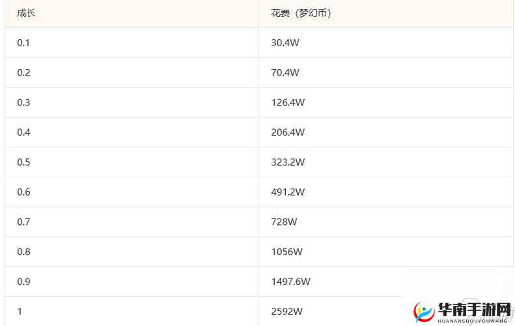Select the 206.4W cost cell

tap(288, 132)
